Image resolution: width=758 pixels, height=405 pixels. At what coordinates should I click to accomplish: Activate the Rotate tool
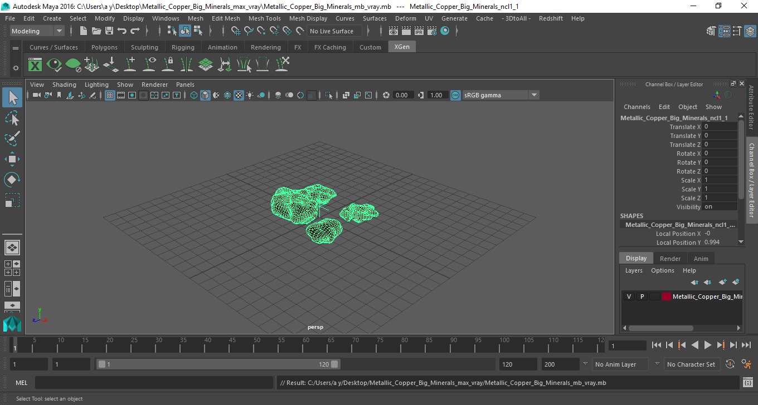point(12,180)
